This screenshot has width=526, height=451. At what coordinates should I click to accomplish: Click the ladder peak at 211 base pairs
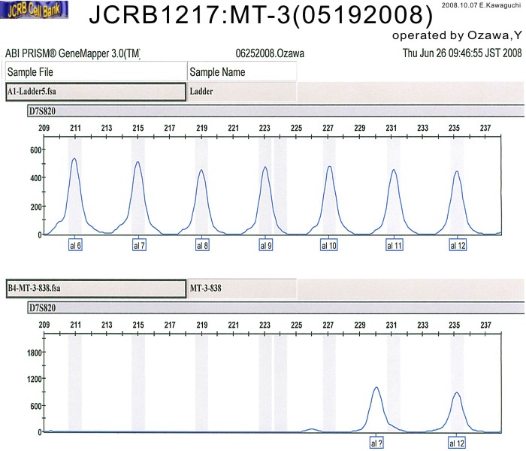[74, 162]
